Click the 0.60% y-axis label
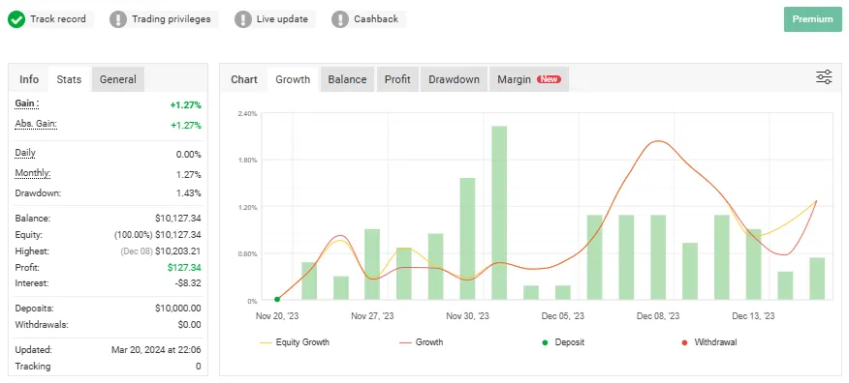The height and width of the screenshot is (383, 849). point(247,253)
